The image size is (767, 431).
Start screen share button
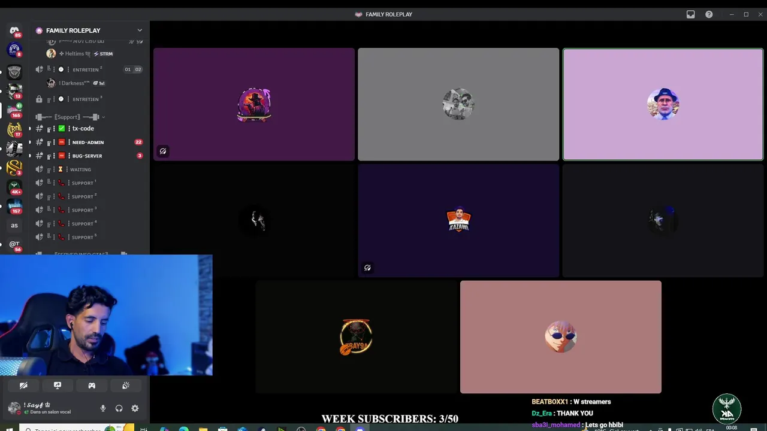[x=58, y=386]
